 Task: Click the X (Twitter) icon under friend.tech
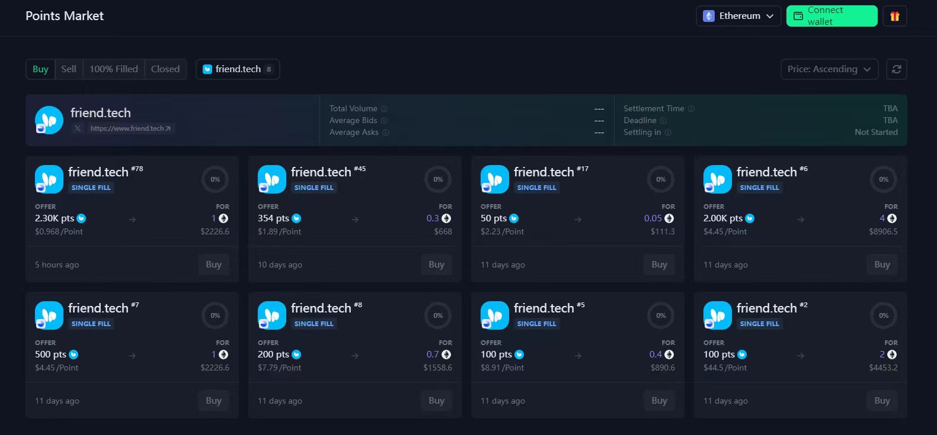coord(78,128)
